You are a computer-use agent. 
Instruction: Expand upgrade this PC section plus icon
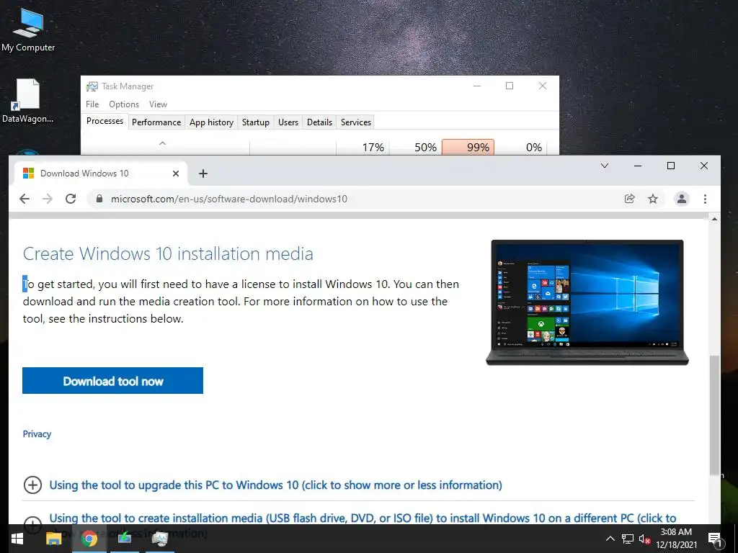(x=32, y=485)
